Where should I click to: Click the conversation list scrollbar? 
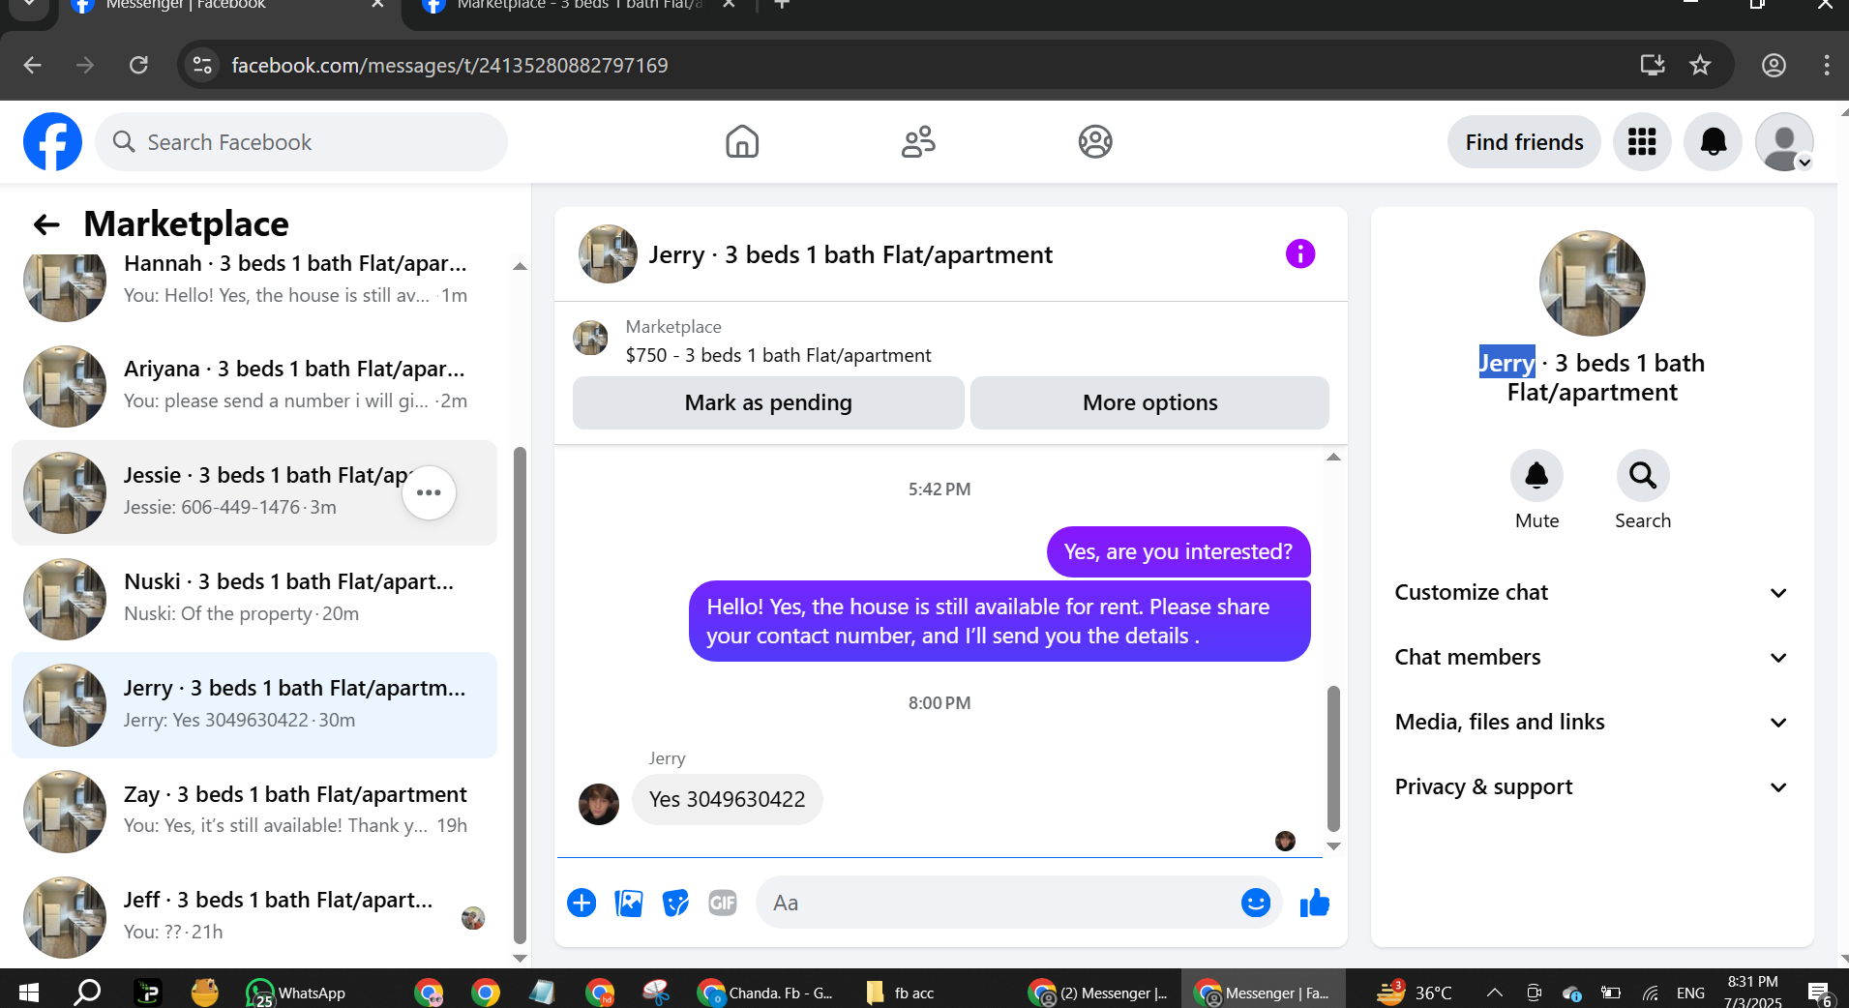[520, 695]
